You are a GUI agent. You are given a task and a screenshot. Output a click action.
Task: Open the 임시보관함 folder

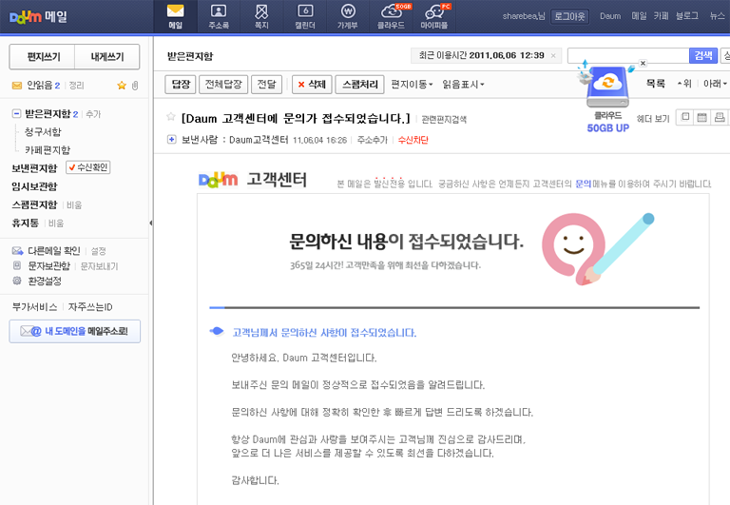point(34,186)
